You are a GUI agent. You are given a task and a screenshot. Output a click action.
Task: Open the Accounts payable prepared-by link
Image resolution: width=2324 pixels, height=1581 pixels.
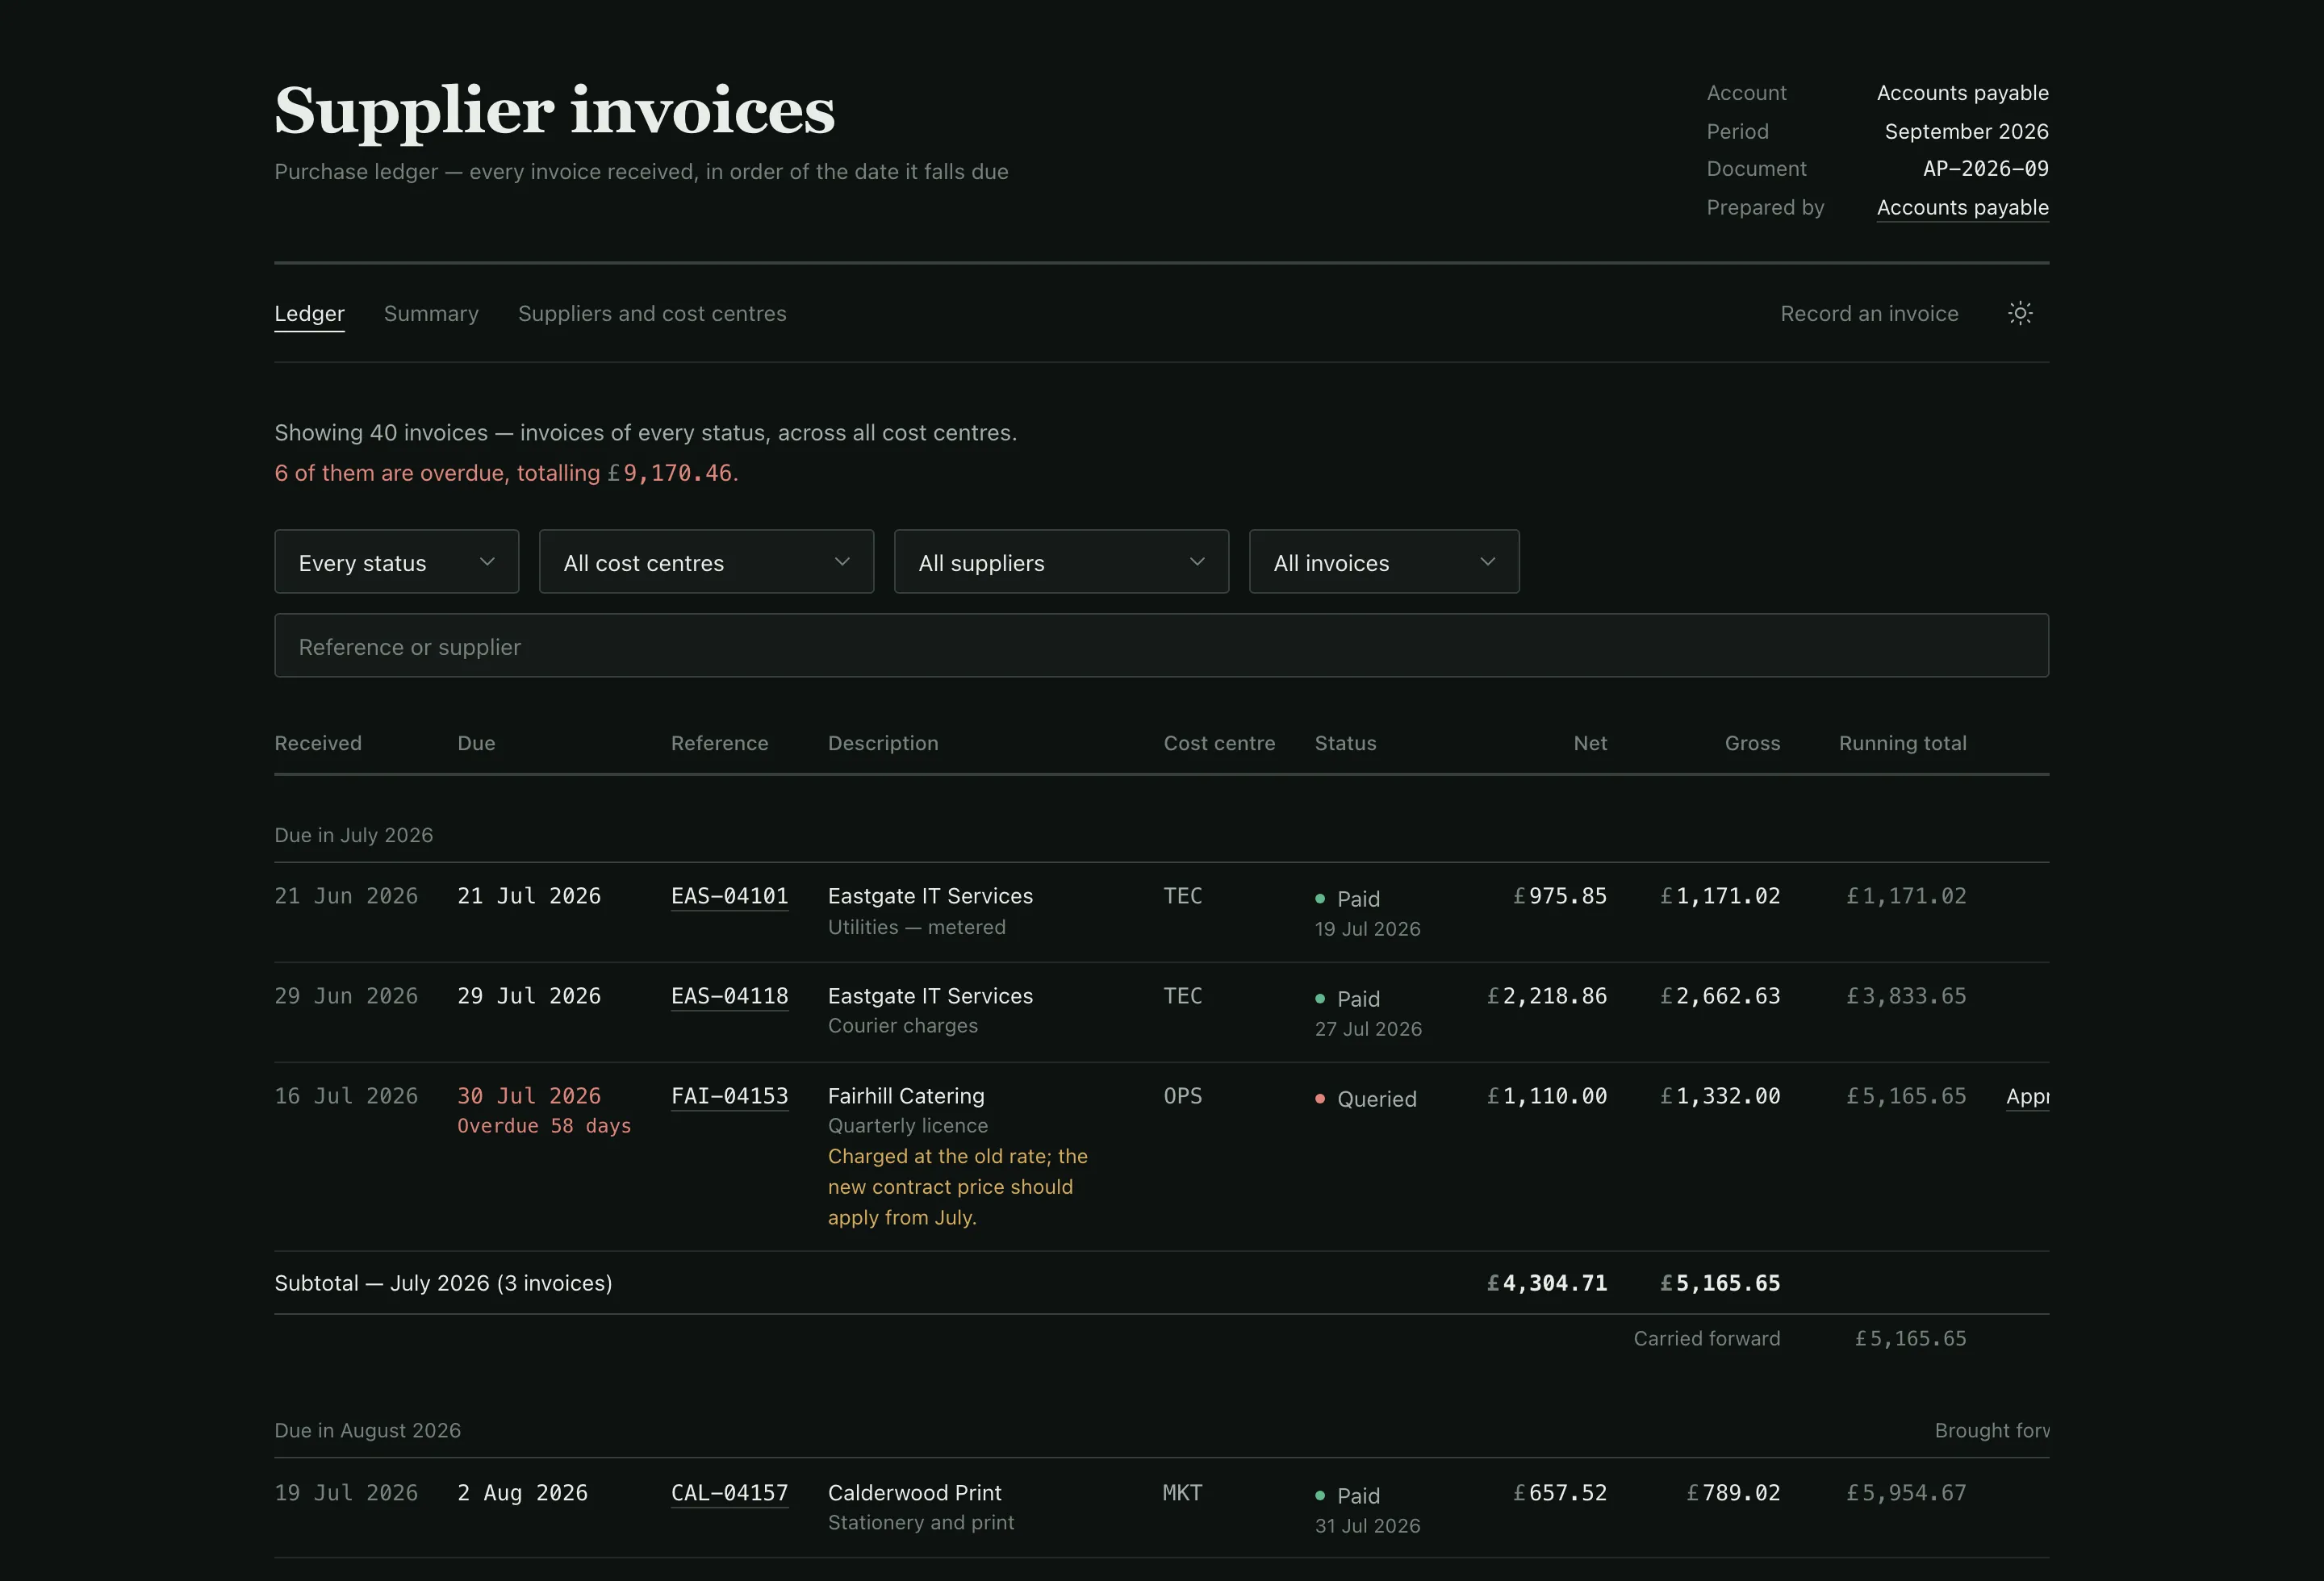tap(1962, 208)
